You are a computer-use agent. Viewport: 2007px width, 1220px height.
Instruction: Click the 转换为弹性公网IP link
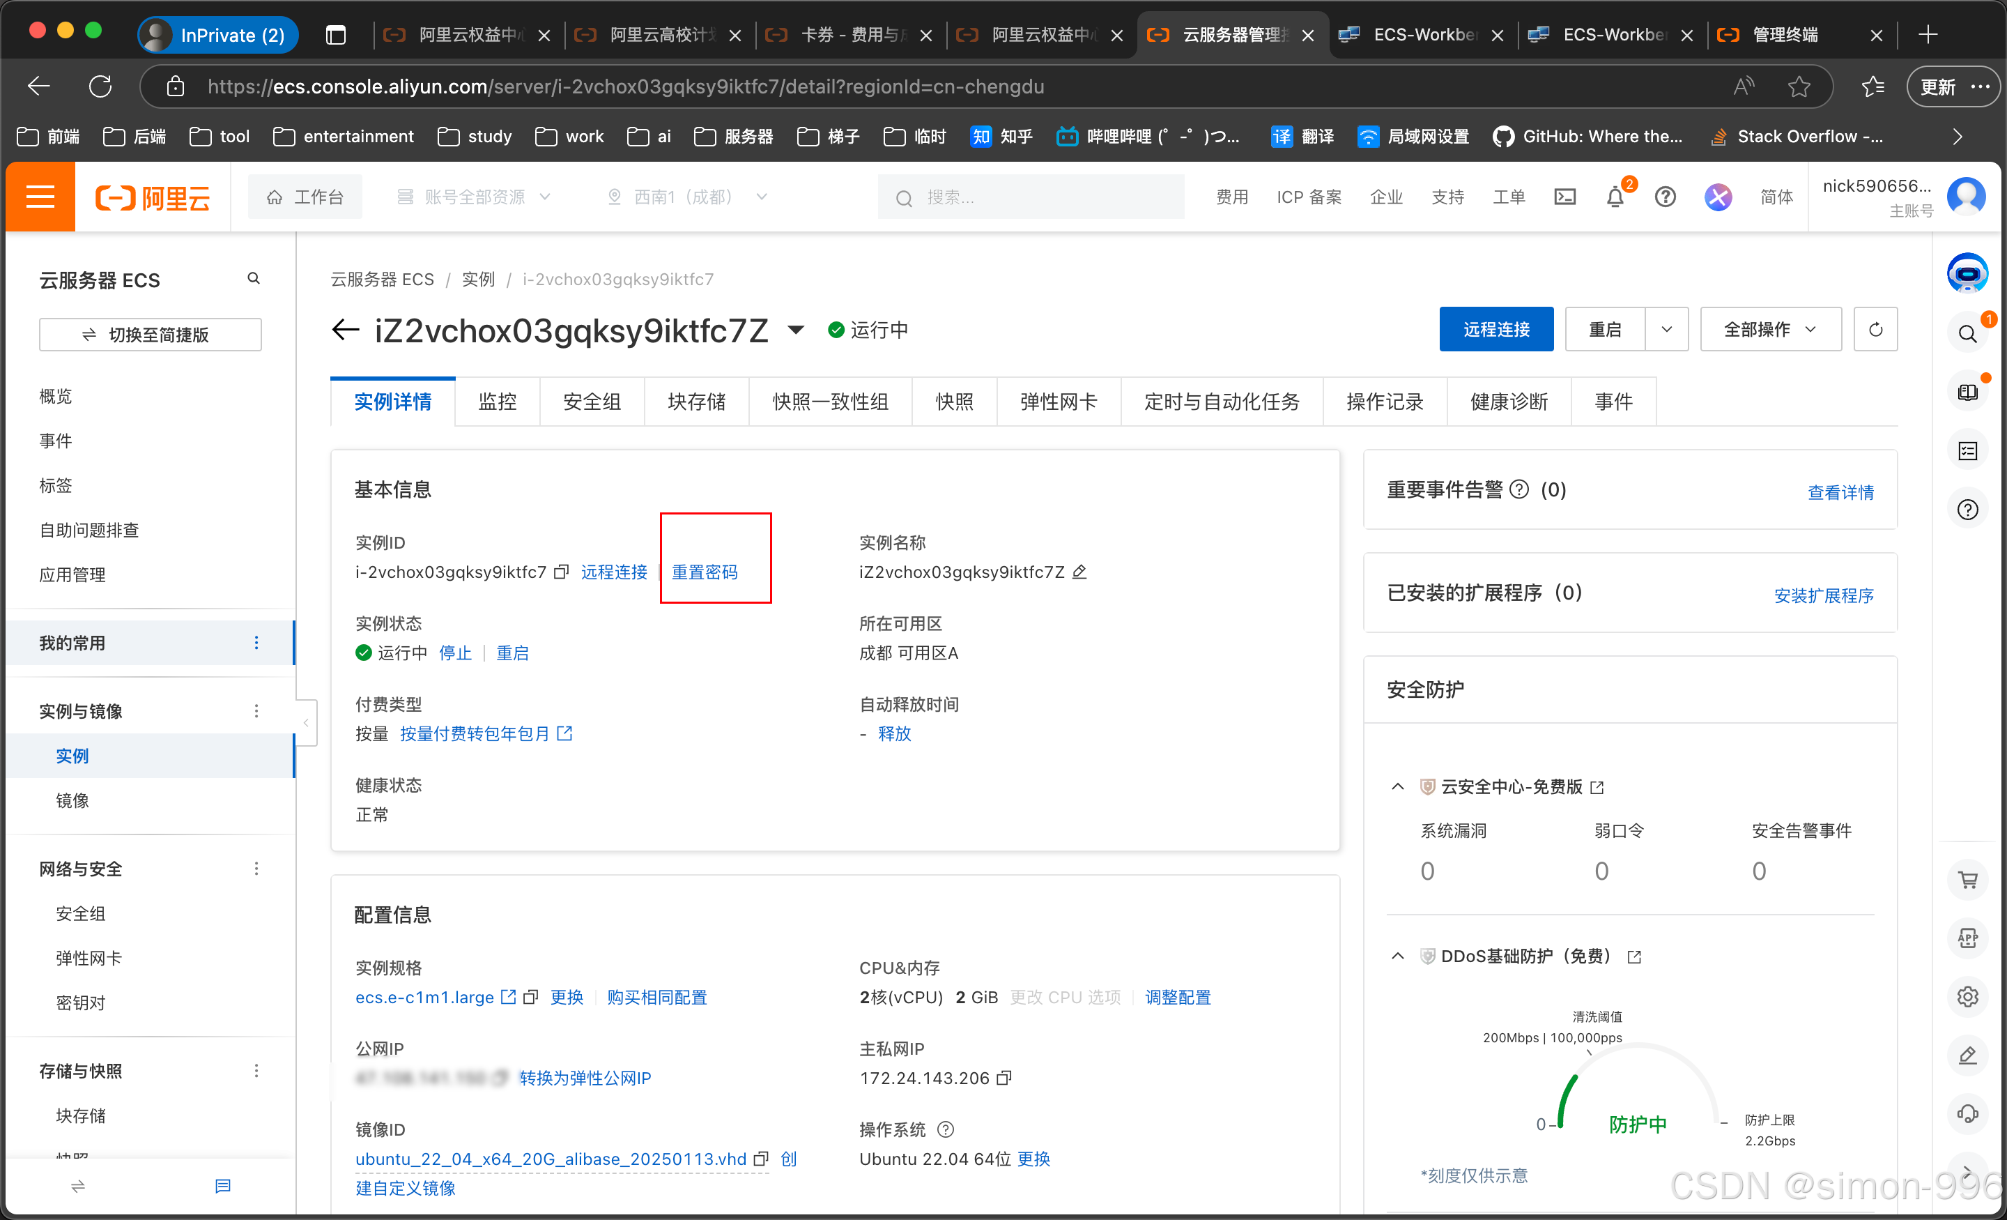(585, 1078)
